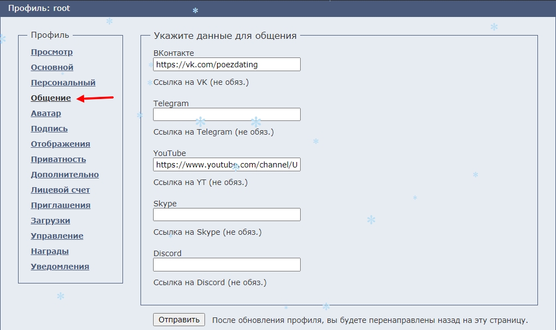
Task: Open the Загрузки section link
Action: [50, 221]
